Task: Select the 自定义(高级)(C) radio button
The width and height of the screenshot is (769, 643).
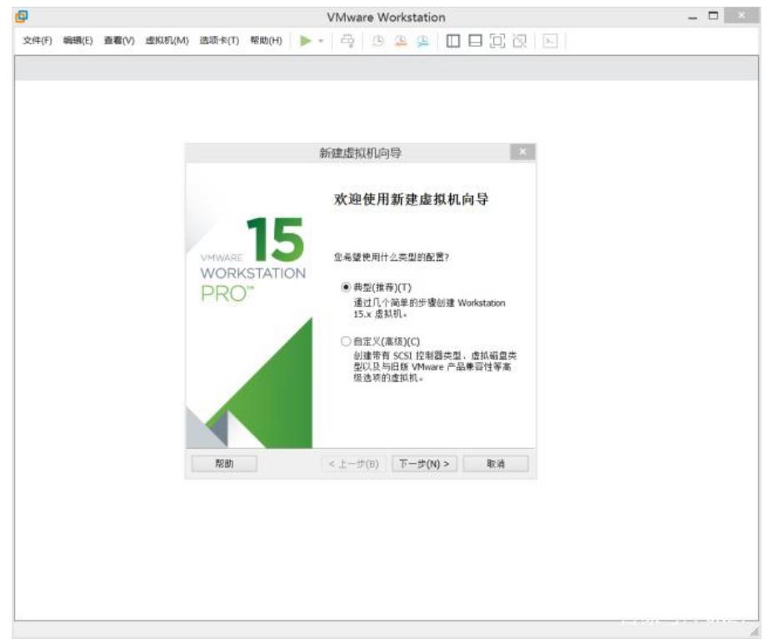Action: pos(346,341)
